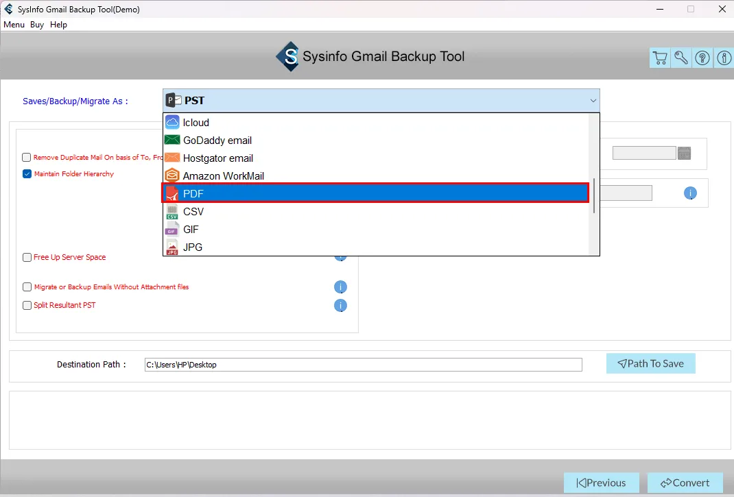Click the Previous button
This screenshot has height=497, width=734.
pos(601,483)
